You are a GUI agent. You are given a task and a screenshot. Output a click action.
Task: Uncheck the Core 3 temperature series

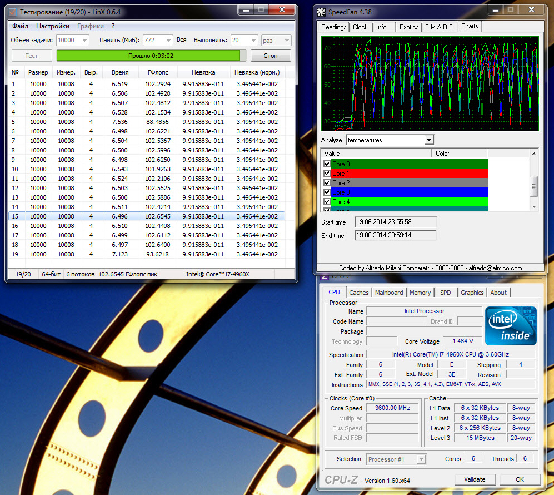click(327, 192)
